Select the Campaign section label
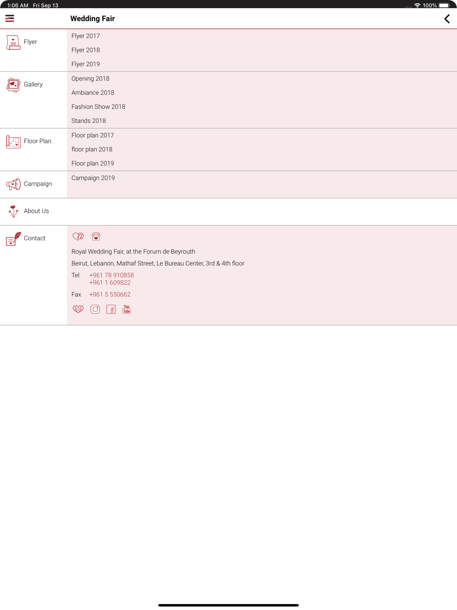Screen dimensions: 457x610 [x=38, y=183]
